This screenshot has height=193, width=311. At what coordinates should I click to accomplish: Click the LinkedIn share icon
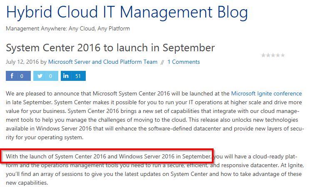(67, 76)
